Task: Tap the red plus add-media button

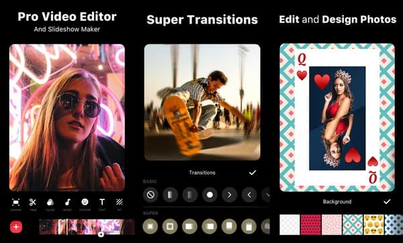Action: (x=16, y=227)
